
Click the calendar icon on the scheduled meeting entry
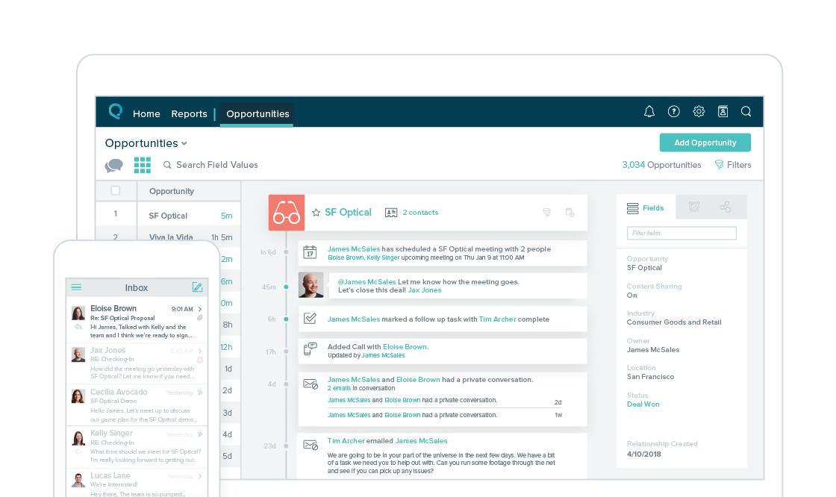coord(310,252)
